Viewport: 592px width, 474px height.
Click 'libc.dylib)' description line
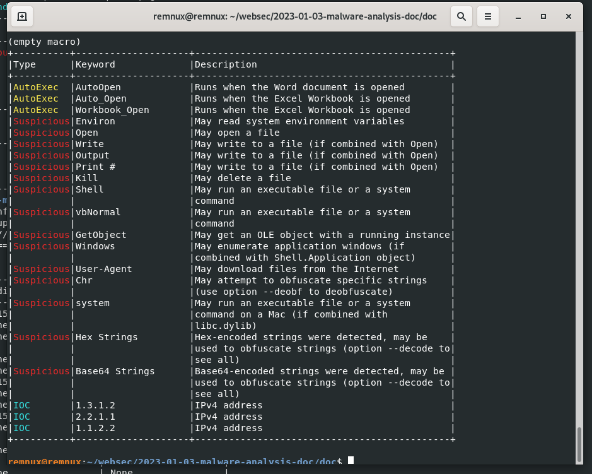click(x=226, y=326)
